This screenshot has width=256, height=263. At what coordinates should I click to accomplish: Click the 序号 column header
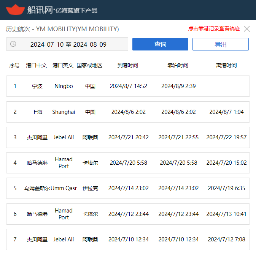(14, 65)
